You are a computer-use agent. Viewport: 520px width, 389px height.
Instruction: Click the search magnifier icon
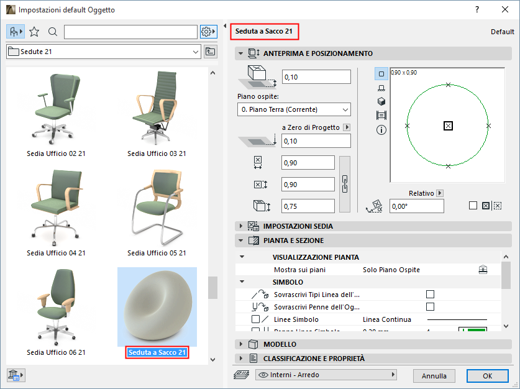(52, 32)
